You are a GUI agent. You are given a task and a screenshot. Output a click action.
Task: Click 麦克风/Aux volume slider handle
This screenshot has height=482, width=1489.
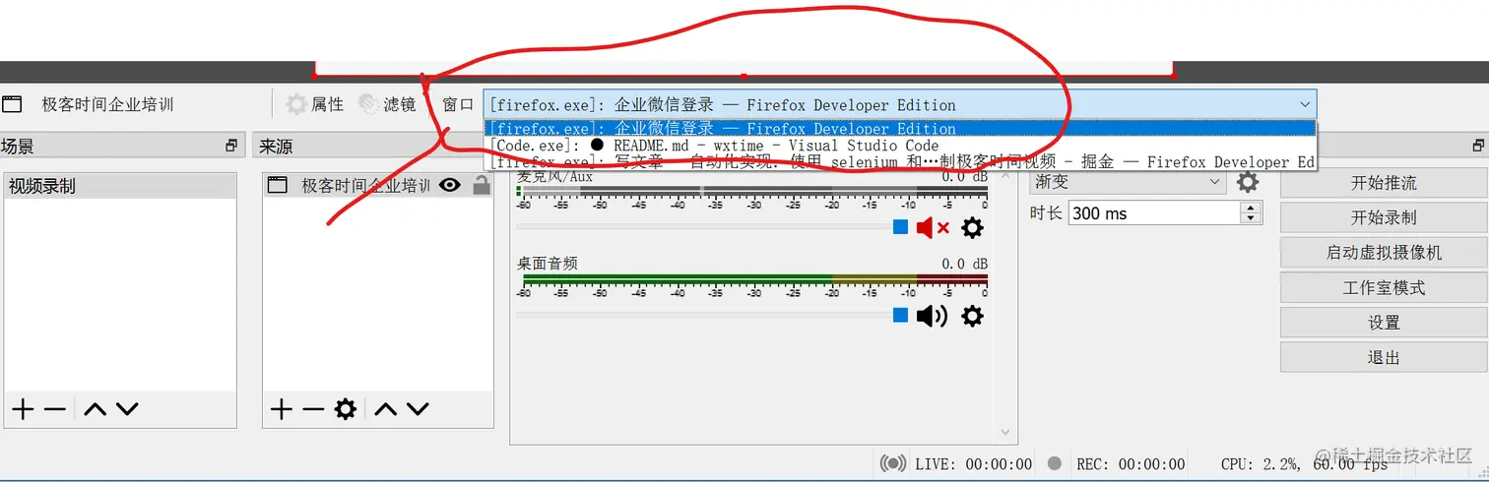pyautogui.click(x=900, y=227)
